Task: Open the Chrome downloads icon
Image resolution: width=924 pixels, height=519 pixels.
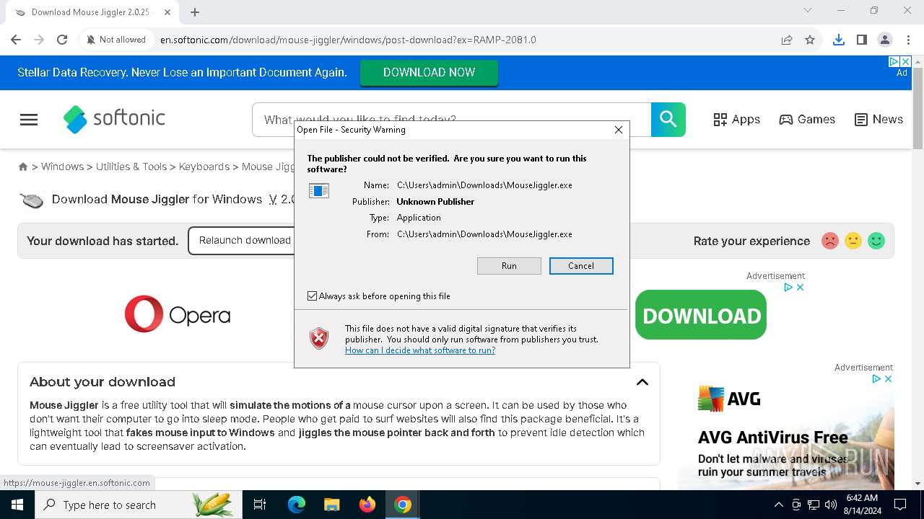Action: [839, 40]
